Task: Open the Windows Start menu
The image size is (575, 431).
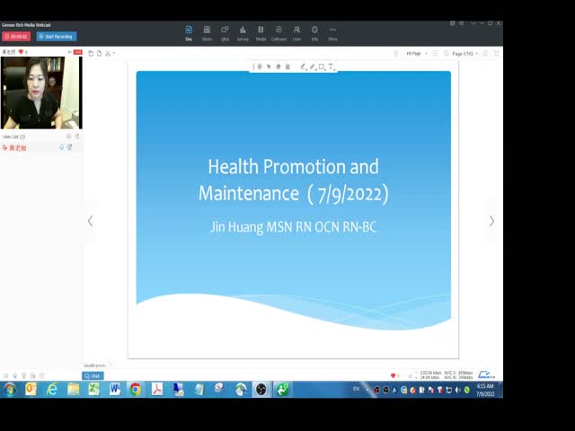Action: (x=10, y=390)
